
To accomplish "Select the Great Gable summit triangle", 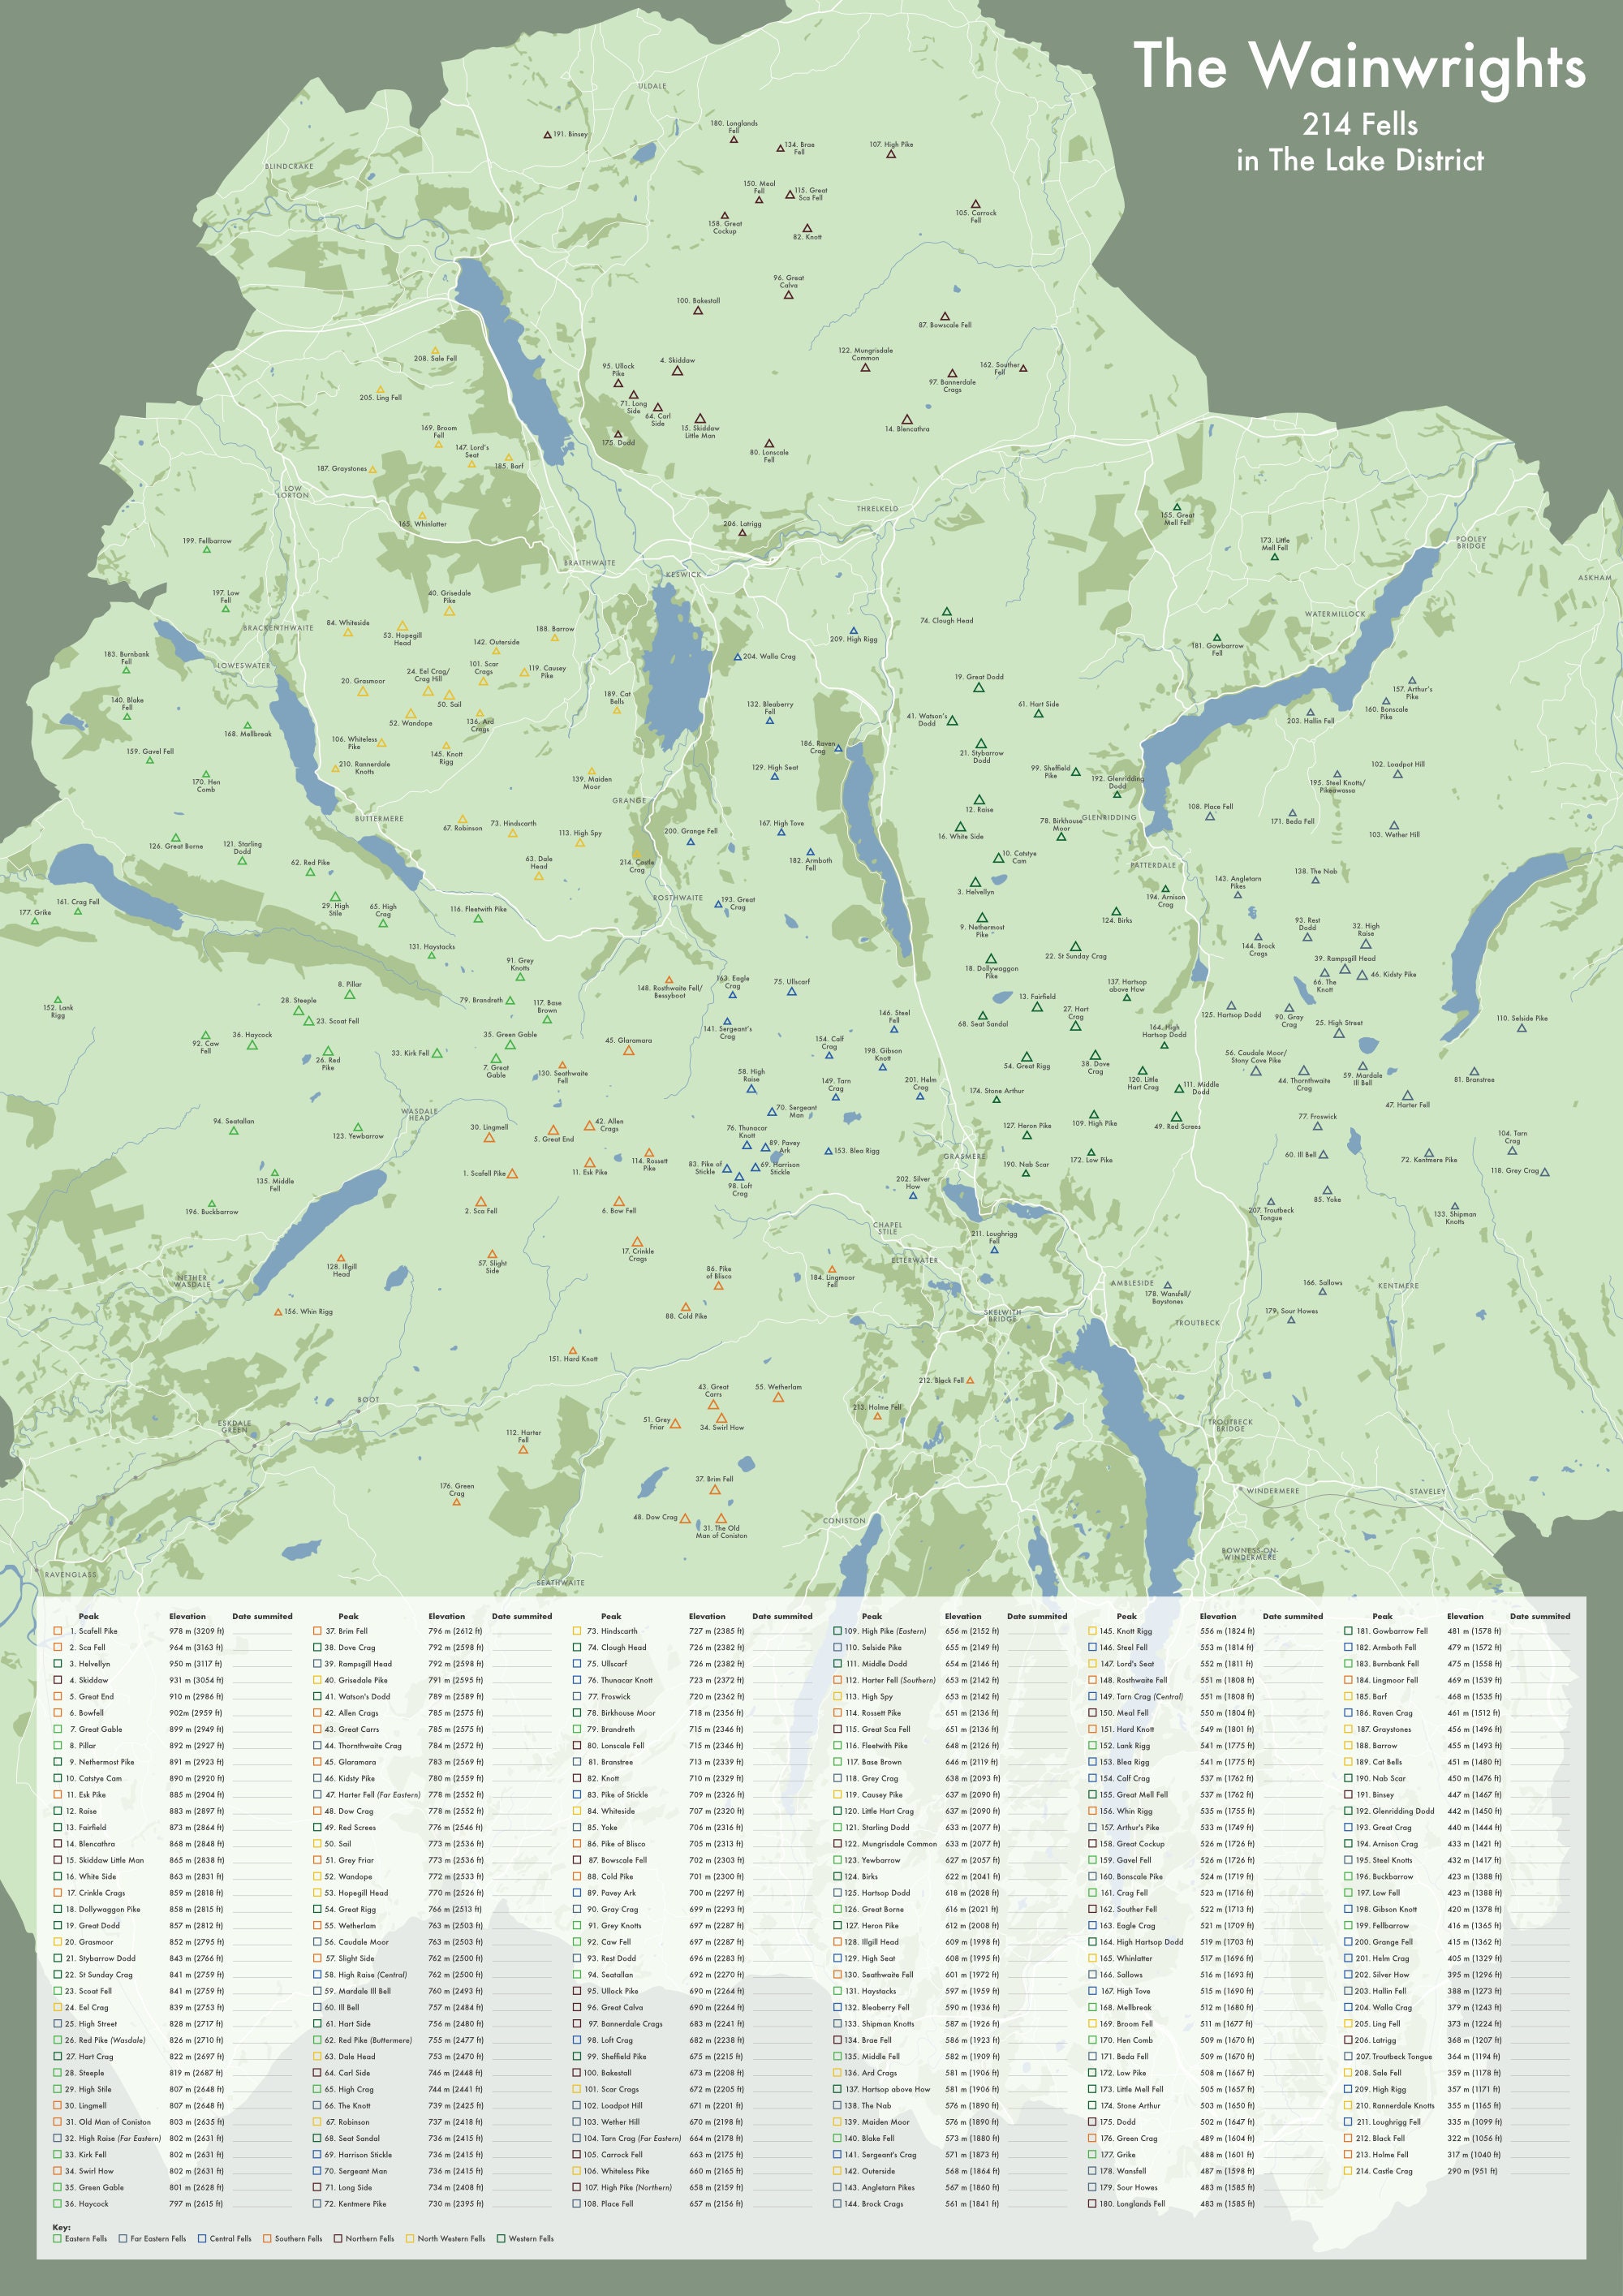I will pyautogui.click(x=496, y=1058).
